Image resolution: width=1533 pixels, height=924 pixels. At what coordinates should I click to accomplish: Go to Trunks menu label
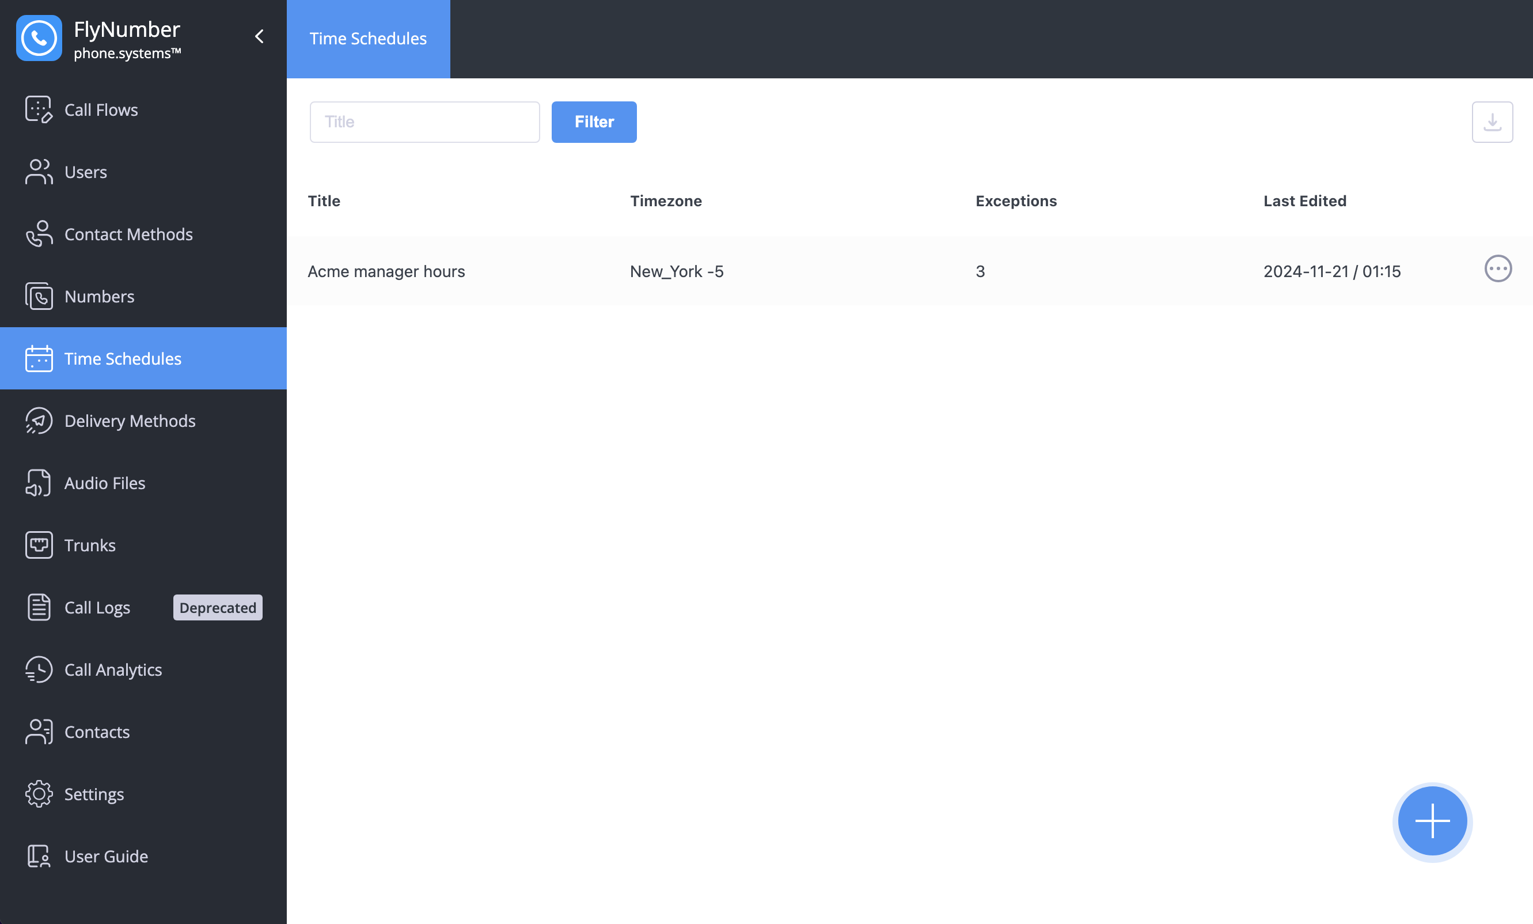[x=90, y=545]
